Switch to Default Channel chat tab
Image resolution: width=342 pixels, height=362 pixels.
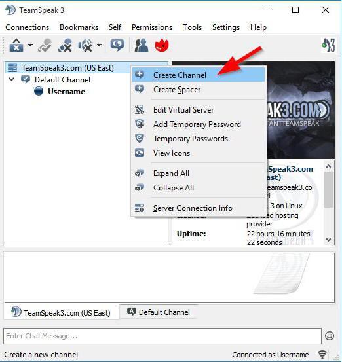click(x=159, y=312)
